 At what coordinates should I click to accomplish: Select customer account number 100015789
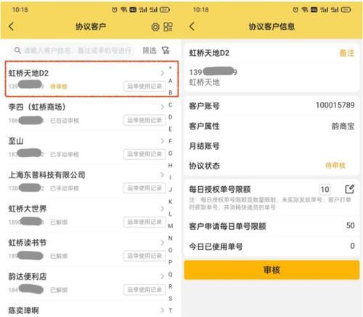coord(335,105)
